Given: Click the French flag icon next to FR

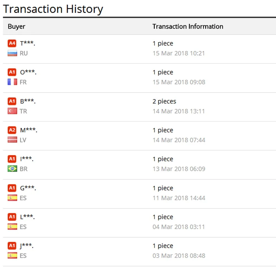Looking at the screenshot, I should tap(12, 82).
